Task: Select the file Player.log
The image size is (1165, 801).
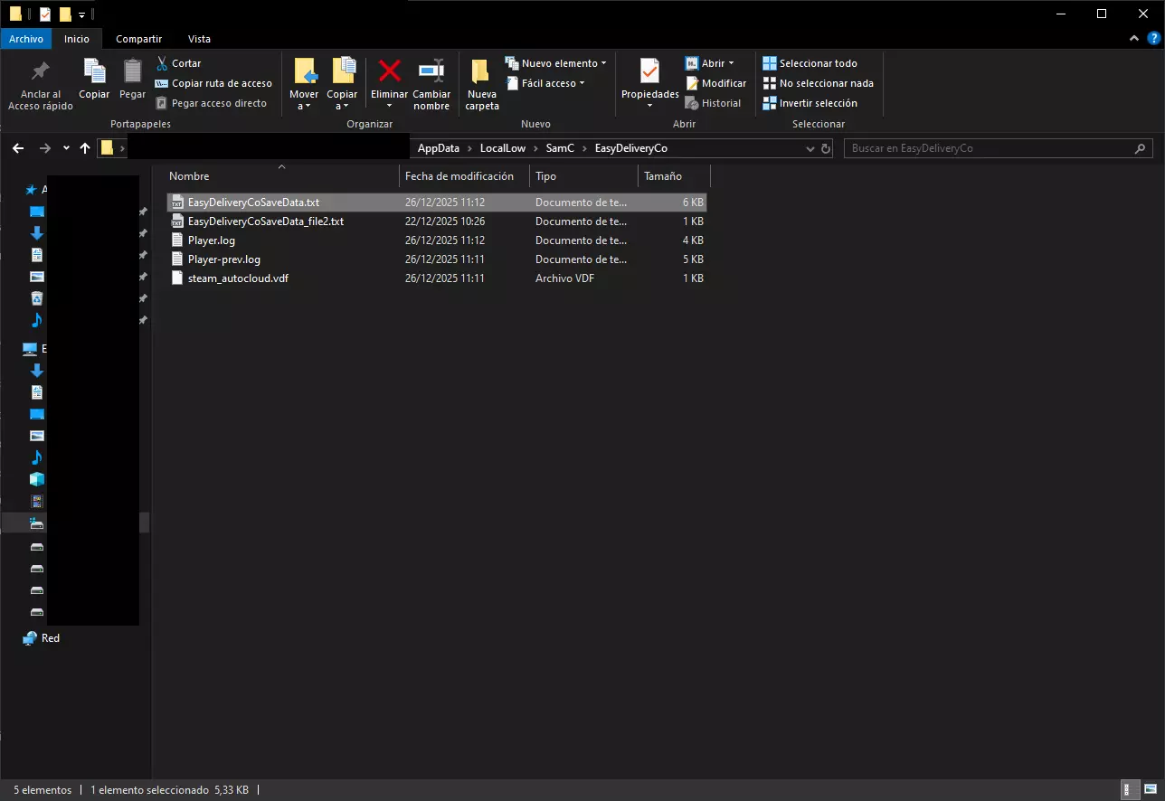Action: pyautogui.click(x=212, y=240)
